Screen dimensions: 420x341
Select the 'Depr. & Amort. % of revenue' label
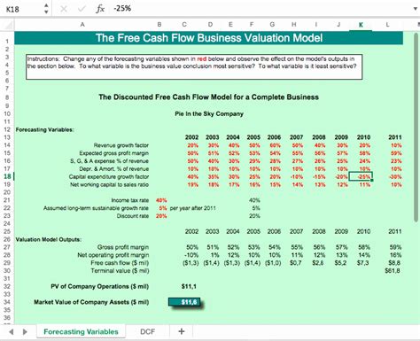tap(114, 169)
